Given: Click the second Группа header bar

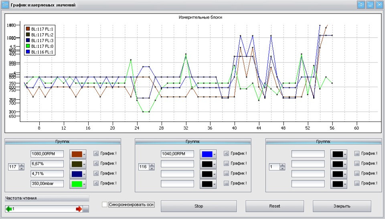Looking at the screenshot, I should click(x=193, y=142).
